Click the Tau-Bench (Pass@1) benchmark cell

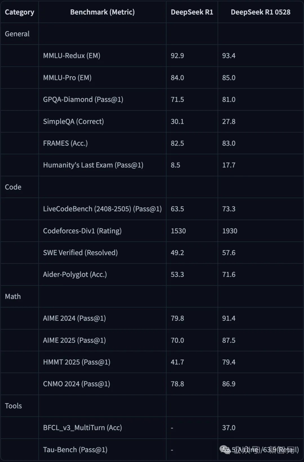point(75,450)
